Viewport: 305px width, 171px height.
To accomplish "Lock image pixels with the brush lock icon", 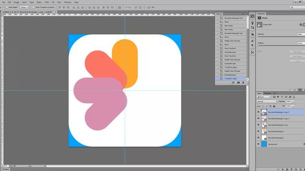I will 267,106.
